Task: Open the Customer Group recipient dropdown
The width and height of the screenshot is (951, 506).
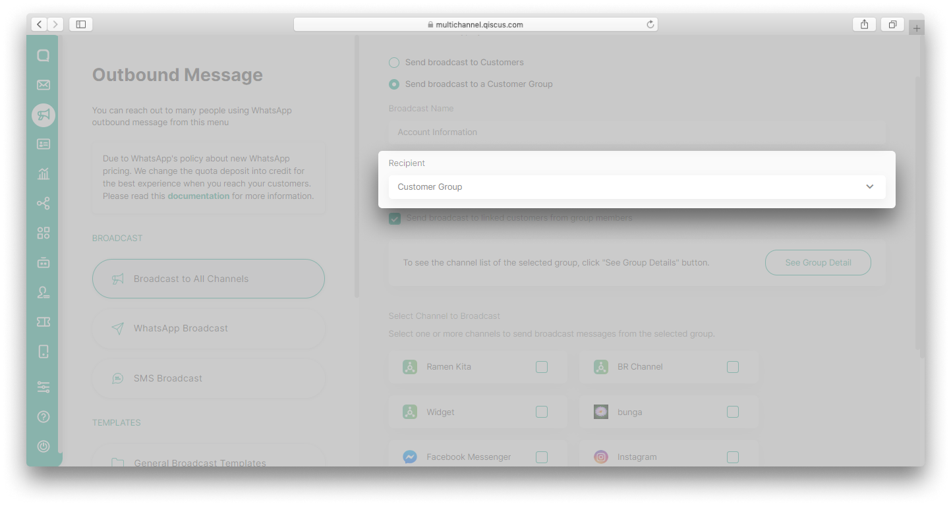Action: tap(637, 186)
